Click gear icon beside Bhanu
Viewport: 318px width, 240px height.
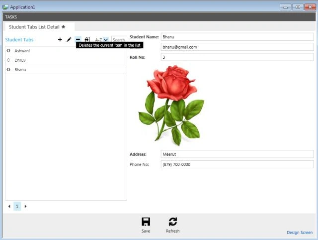tap(8, 70)
